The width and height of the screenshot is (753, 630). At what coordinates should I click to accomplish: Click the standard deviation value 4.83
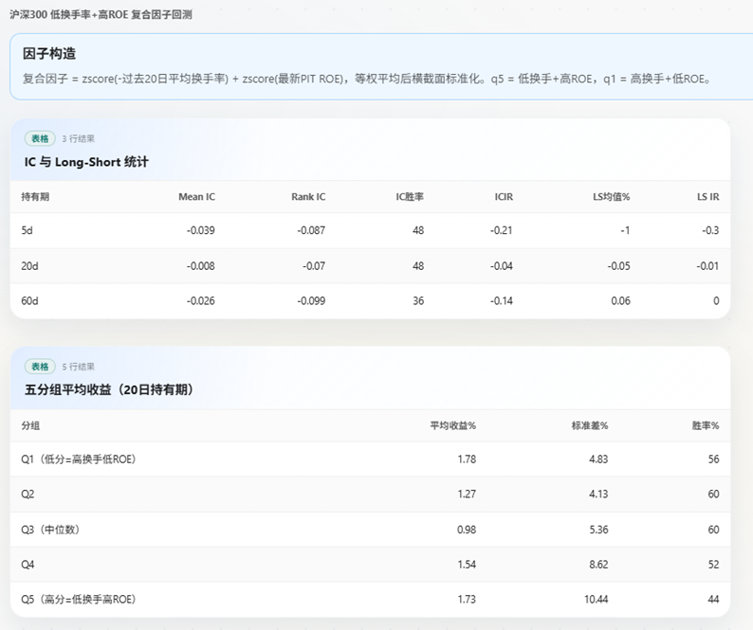point(598,459)
